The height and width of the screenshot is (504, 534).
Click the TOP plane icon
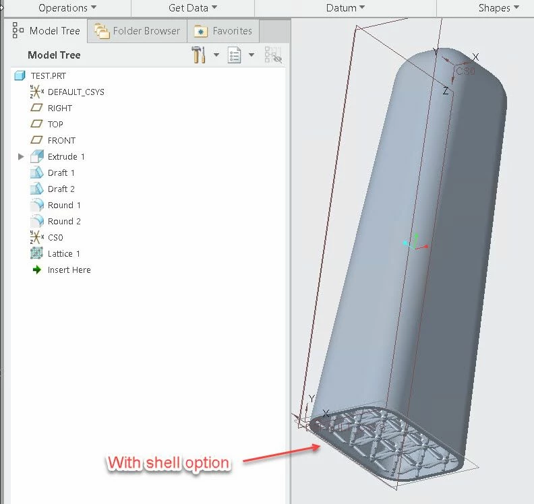[x=36, y=124]
